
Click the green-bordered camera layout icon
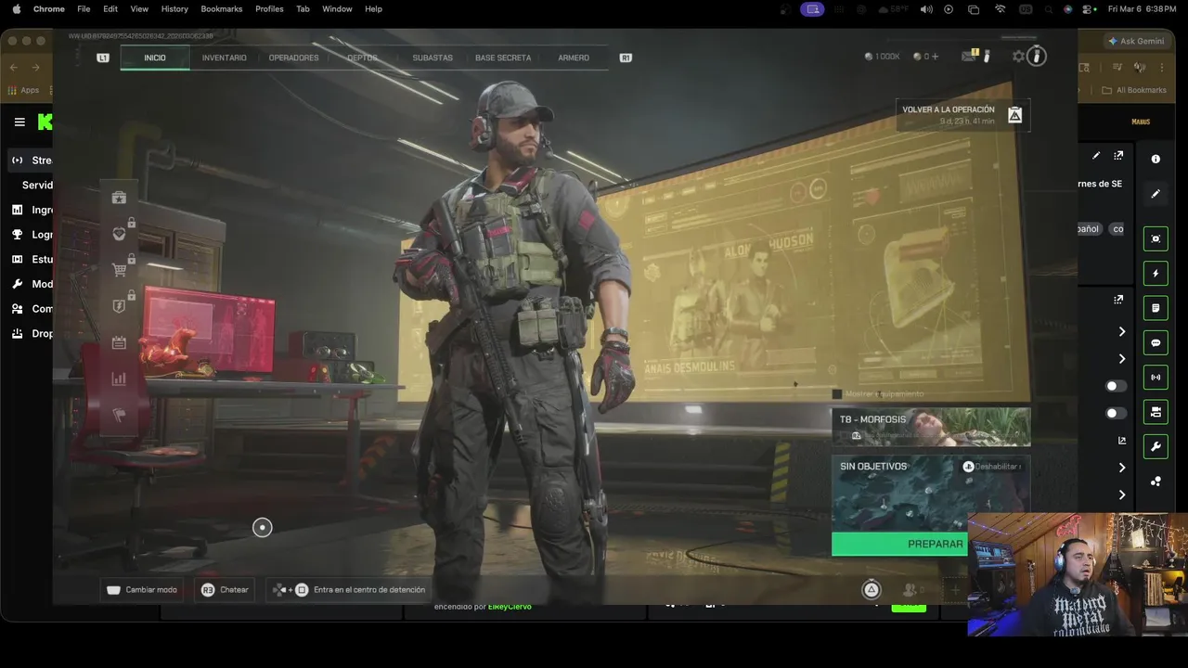(1156, 412)
